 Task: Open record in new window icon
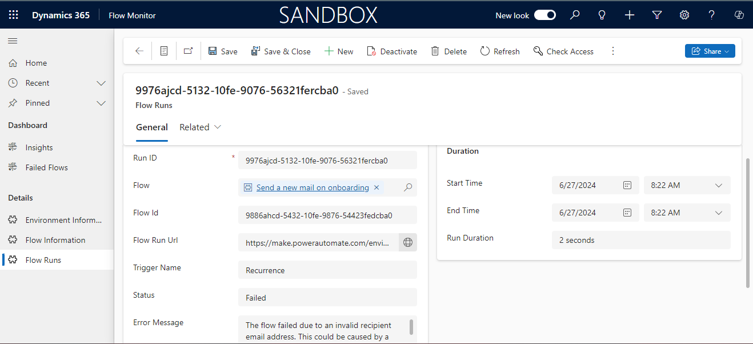[x=188, y=51]
